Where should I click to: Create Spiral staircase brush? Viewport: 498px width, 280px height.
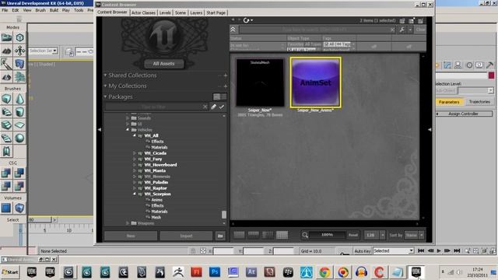coord(6,138)
